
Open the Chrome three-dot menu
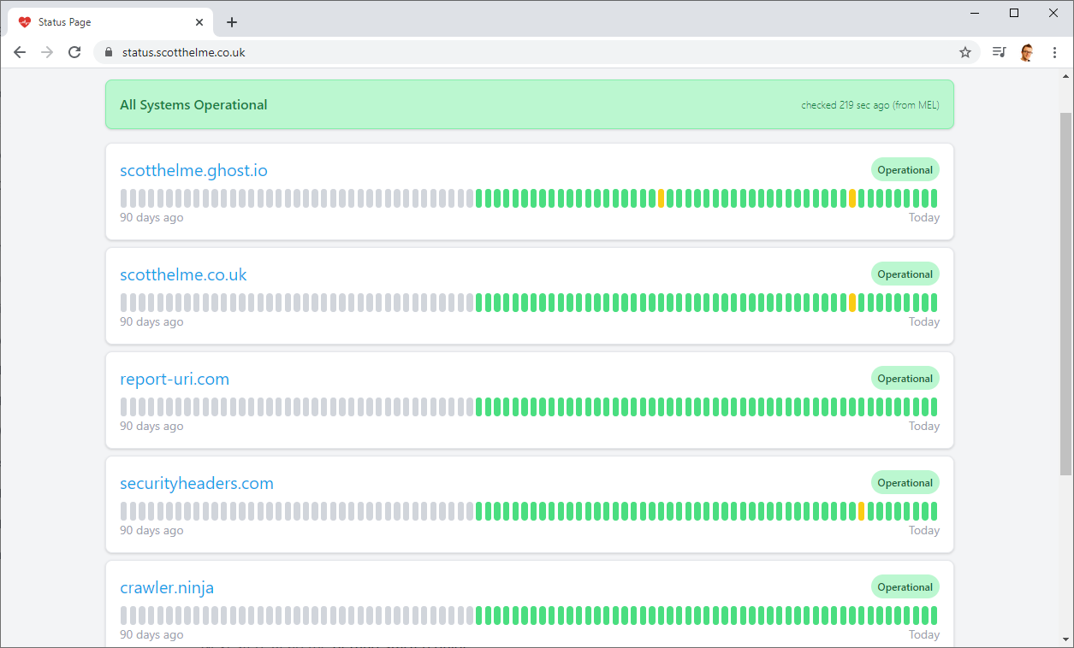click(x=1054, y=52)
